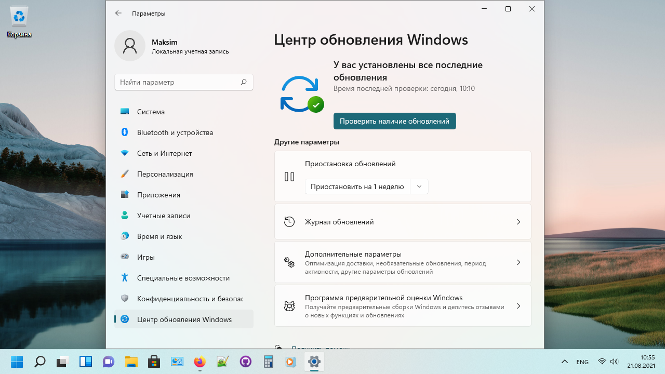Viewport: 665px width, 374px height.
Task: Switch the ENG input language indicator
Action: pyautogui.click(x=582, y=362)
